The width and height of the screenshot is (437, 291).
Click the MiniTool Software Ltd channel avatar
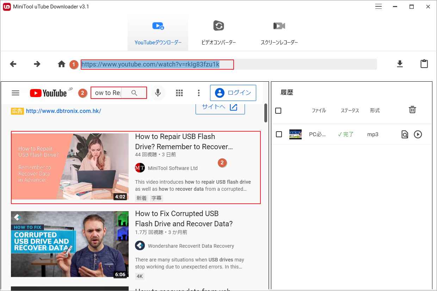point(140,168)
